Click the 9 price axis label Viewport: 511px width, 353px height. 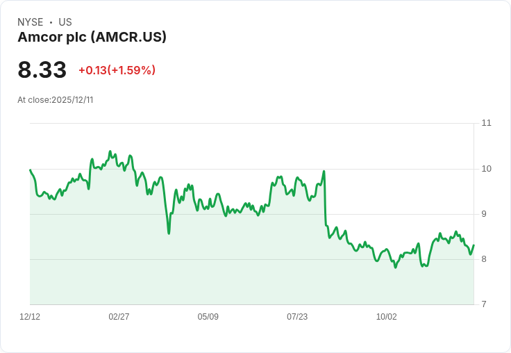point(484,214)
